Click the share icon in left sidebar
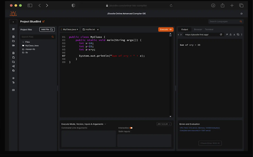The width and height of the screenshot is (253, 157). 13,66
